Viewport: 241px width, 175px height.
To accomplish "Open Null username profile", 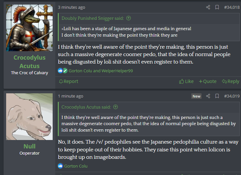I will point(29,146).
